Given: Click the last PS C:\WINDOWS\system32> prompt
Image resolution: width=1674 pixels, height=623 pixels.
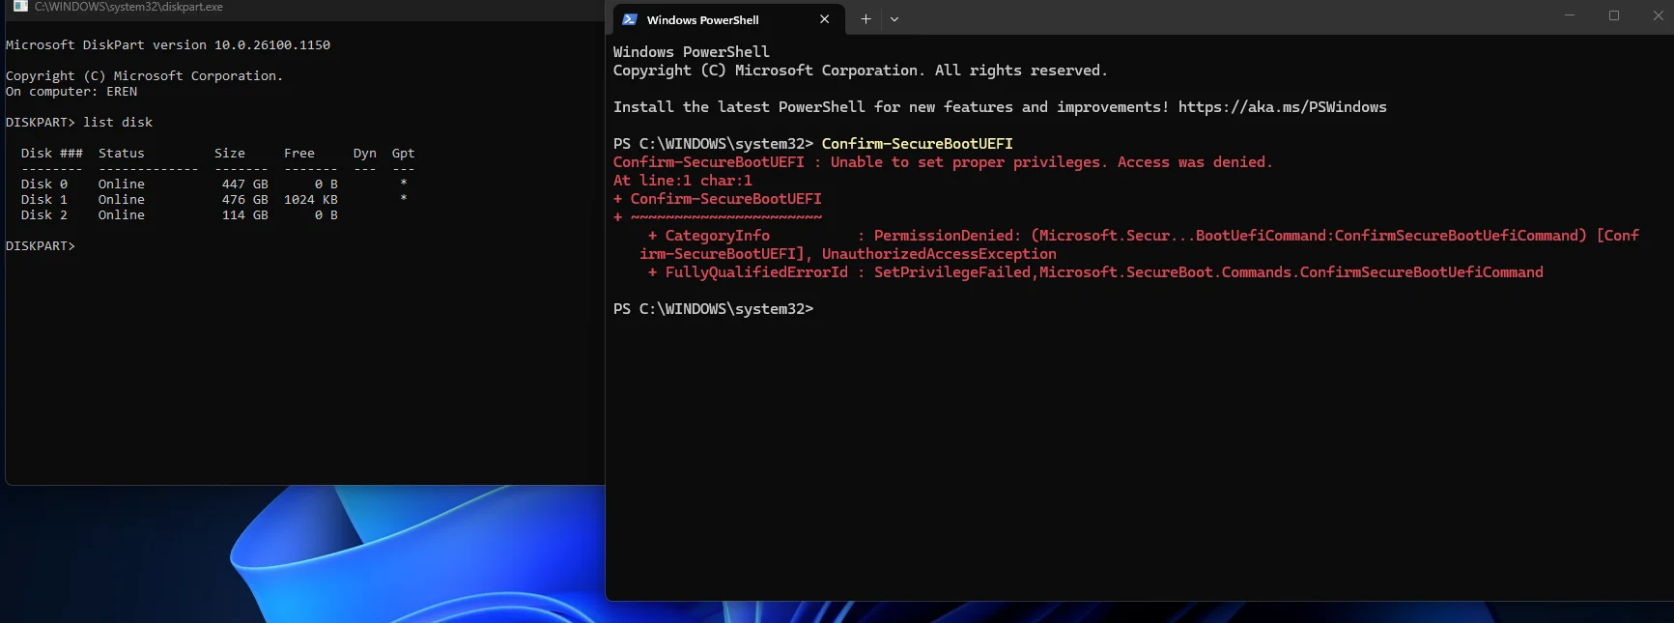Looking at the screenshot, I should (x=713, y=309).
